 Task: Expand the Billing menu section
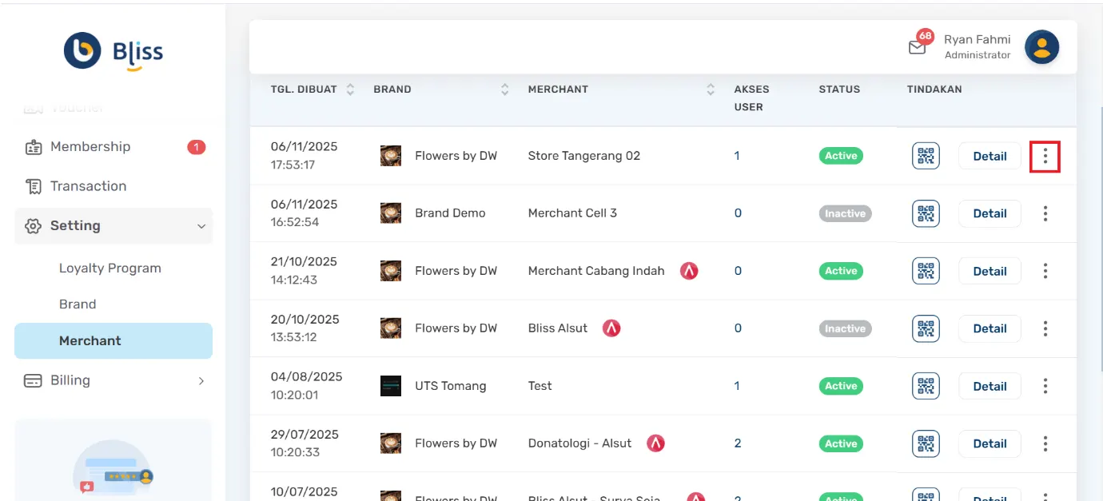(x=201, y=381)
